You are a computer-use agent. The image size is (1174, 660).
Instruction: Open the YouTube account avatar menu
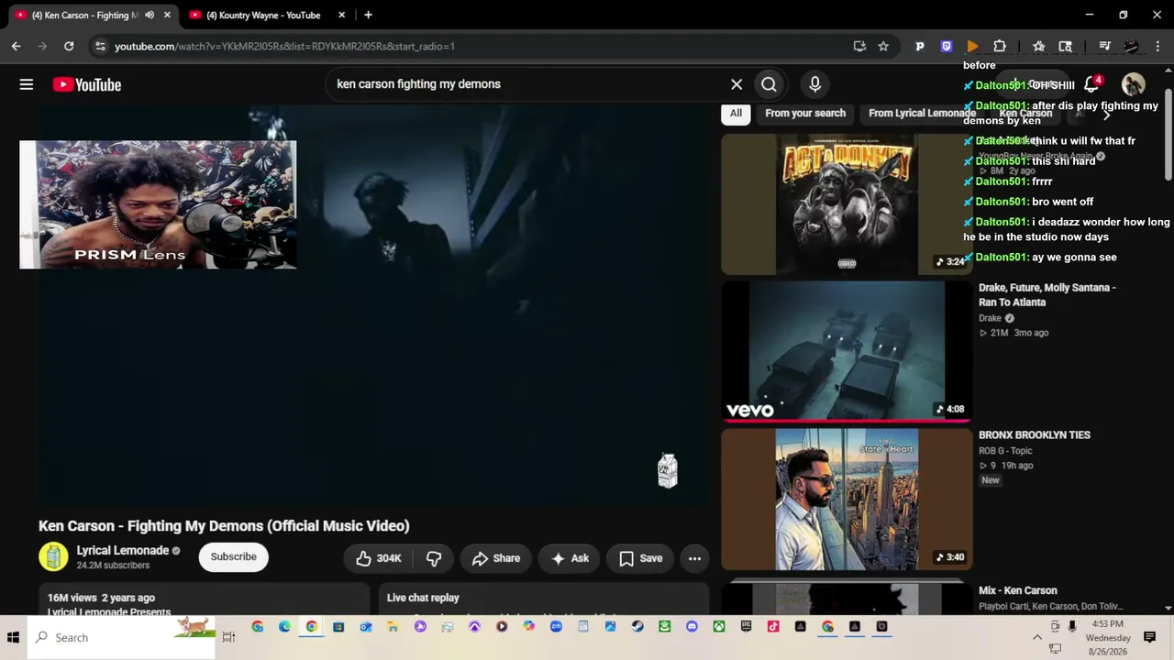pos(1134,84)
